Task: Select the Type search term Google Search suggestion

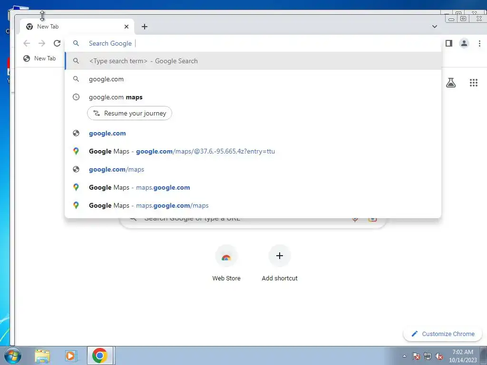Action: pyautogui.click(x=253, y=61)
